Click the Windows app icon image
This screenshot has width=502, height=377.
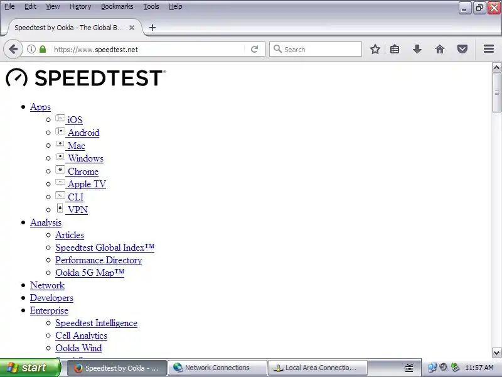point(60,156)
